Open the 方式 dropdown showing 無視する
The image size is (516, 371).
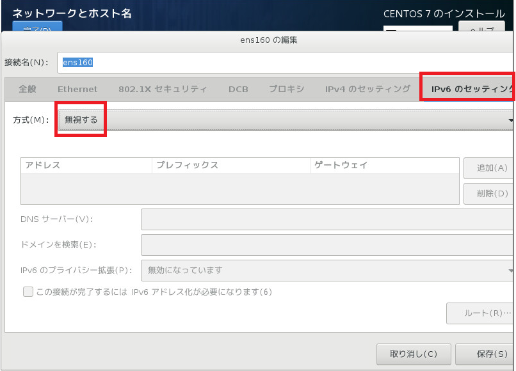click(286, 120)
